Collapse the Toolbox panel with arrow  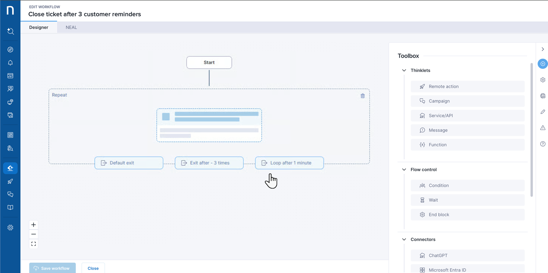click(543, 49)
